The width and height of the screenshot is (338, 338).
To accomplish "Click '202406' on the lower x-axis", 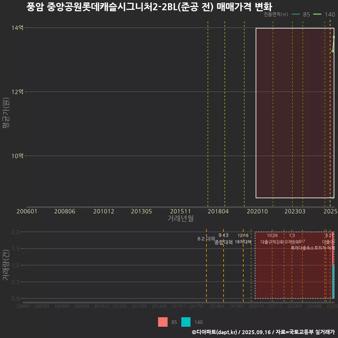I will [314, 306].
